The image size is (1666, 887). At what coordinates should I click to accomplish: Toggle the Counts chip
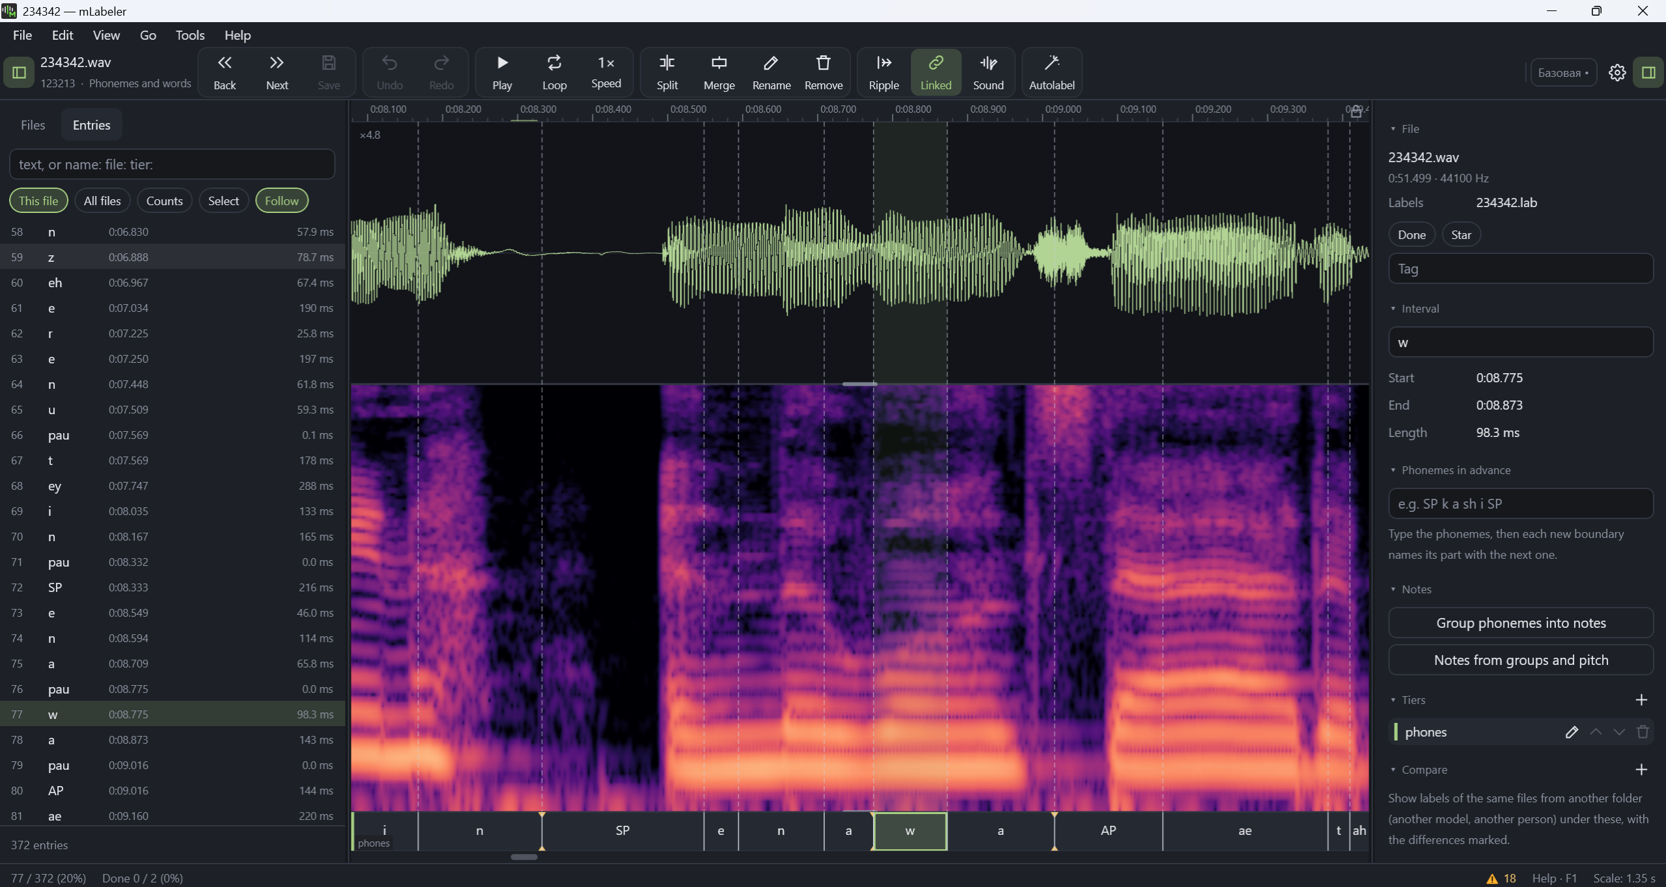point(164,201)
